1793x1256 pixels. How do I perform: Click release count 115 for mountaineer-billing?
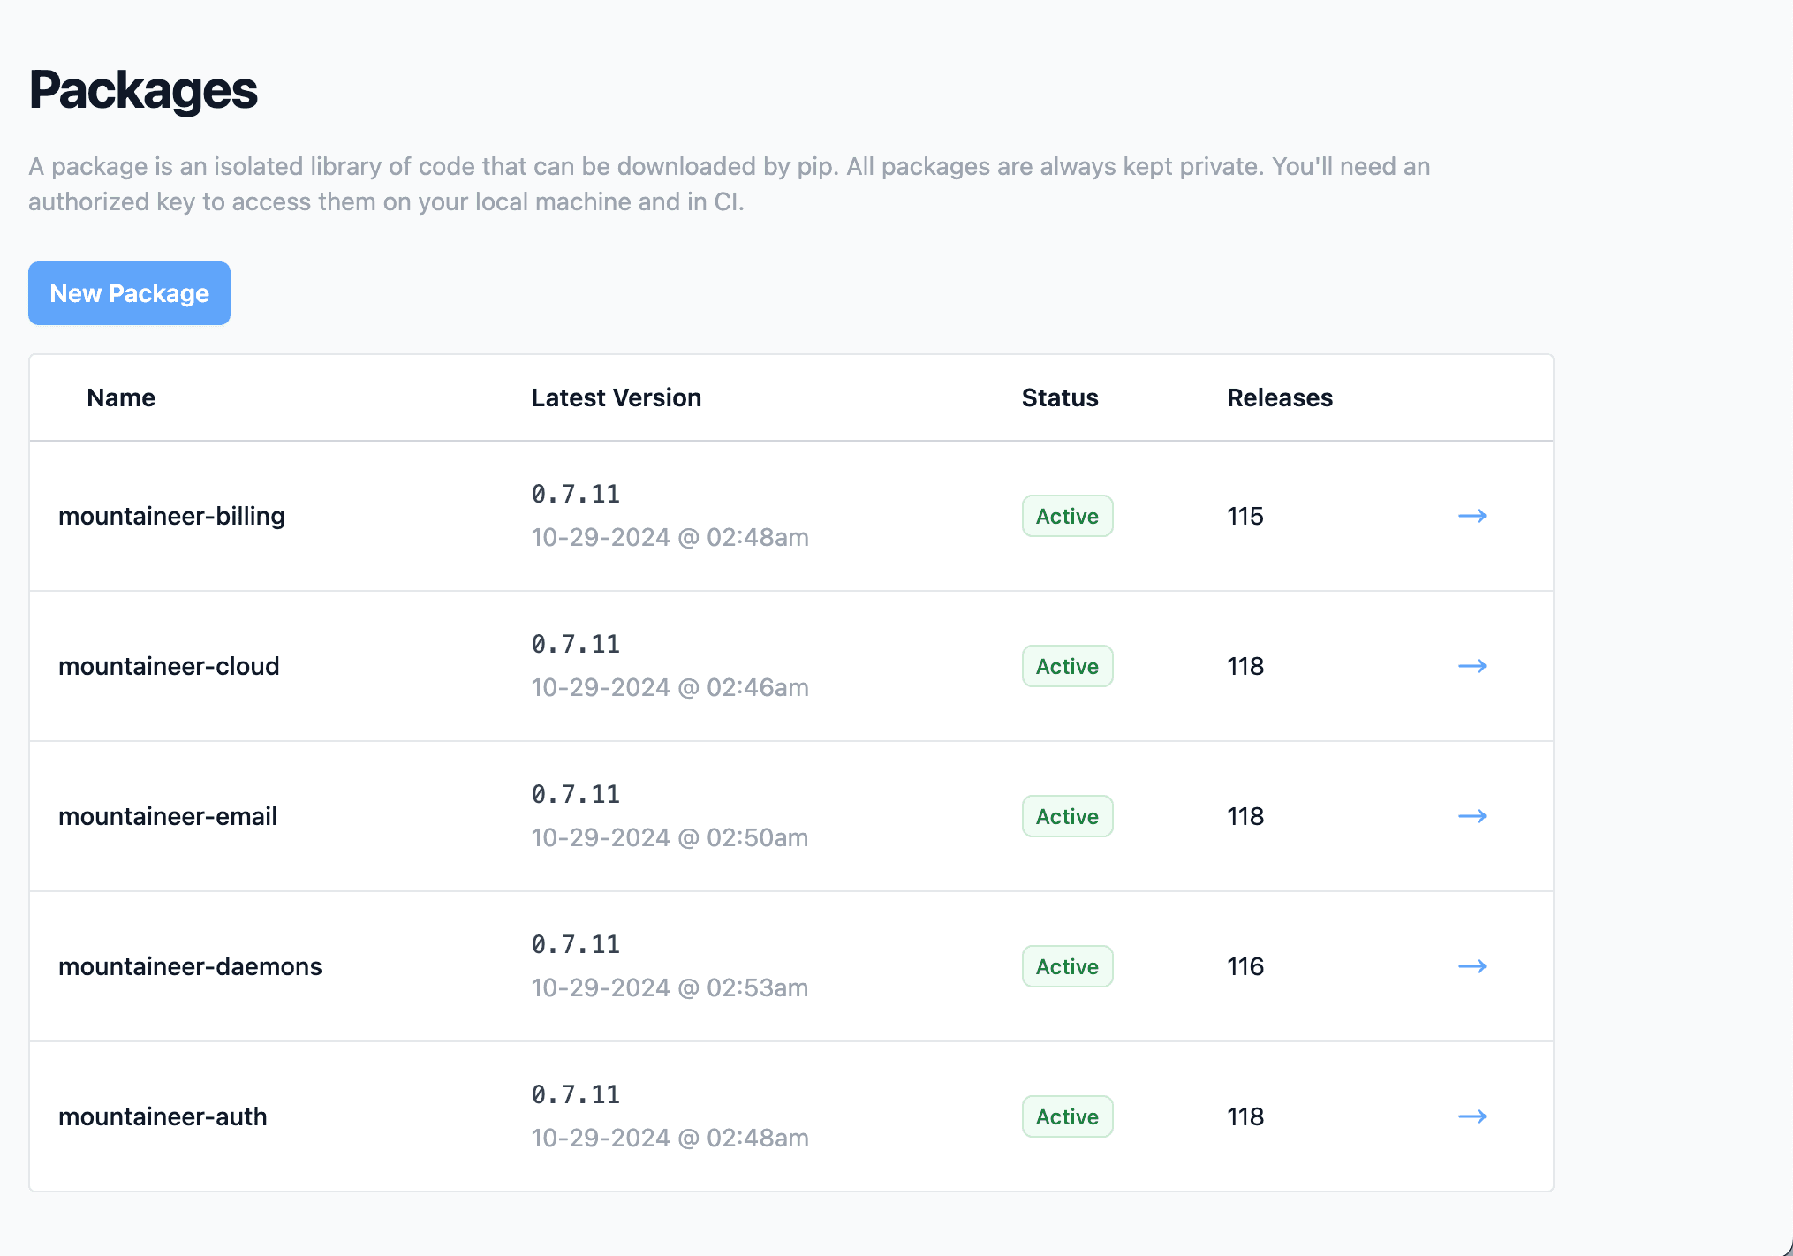click(x=1245, y=516)
